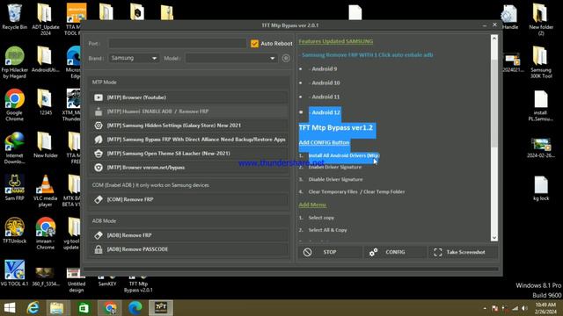The height and width of the screenshot is (316, 563).
Task: Click the scroll up arrow in features panel
Action: tap(494, 38)
